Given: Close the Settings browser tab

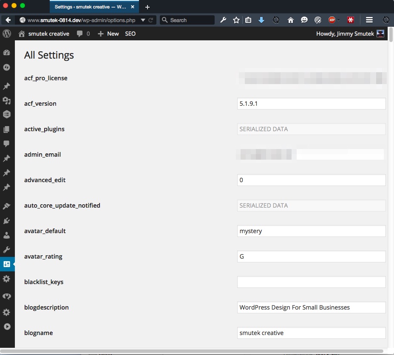Looking at the screenshot, I should 133,7.
